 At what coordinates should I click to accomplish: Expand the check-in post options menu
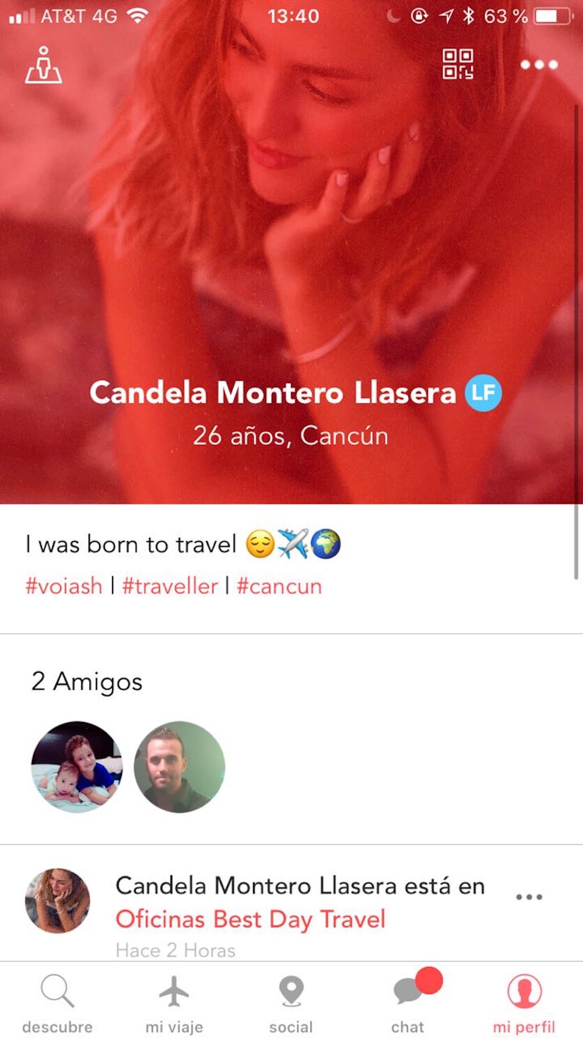529,897
